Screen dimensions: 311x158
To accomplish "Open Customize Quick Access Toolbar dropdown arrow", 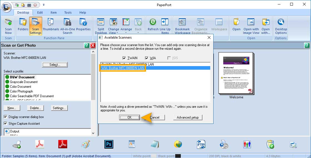I will [x=44, y=5].
